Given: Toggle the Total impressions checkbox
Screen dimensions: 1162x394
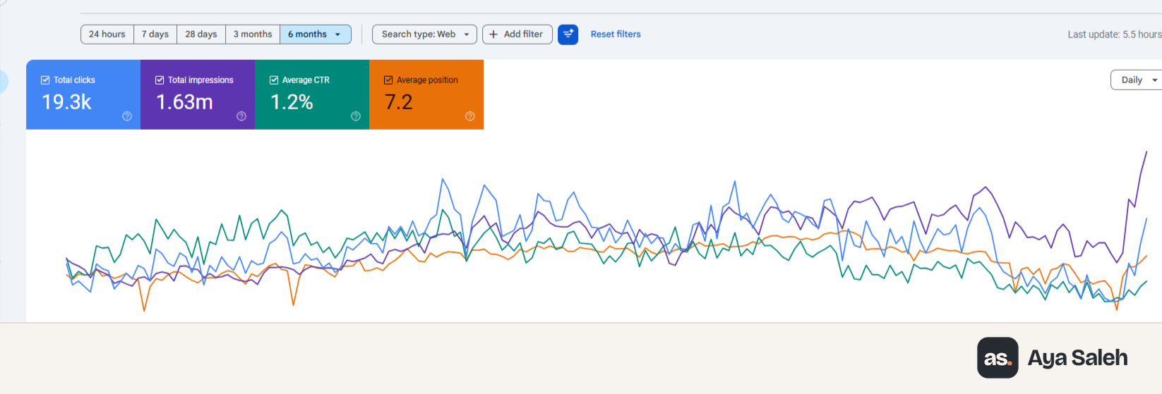Looking at the screenshot, I should pos(160,80).
